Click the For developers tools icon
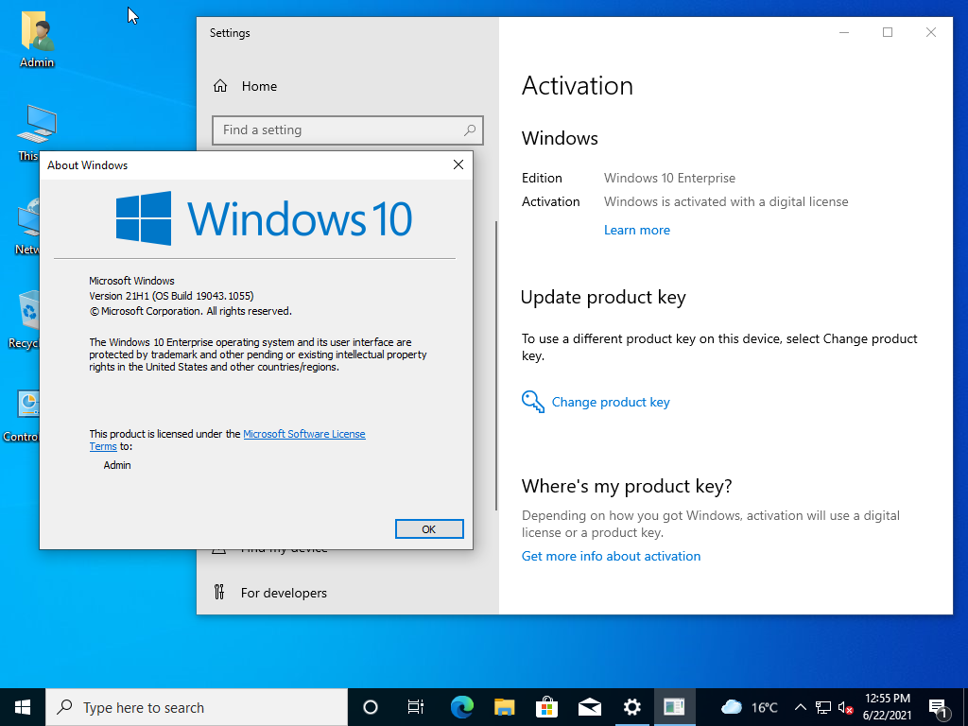This screenshot has width=968, height=726. point(219,593)
